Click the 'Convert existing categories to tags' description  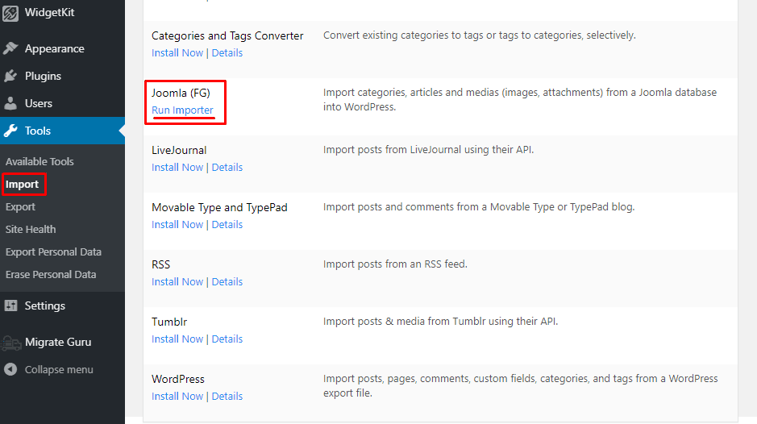click(x=480, y=35)
